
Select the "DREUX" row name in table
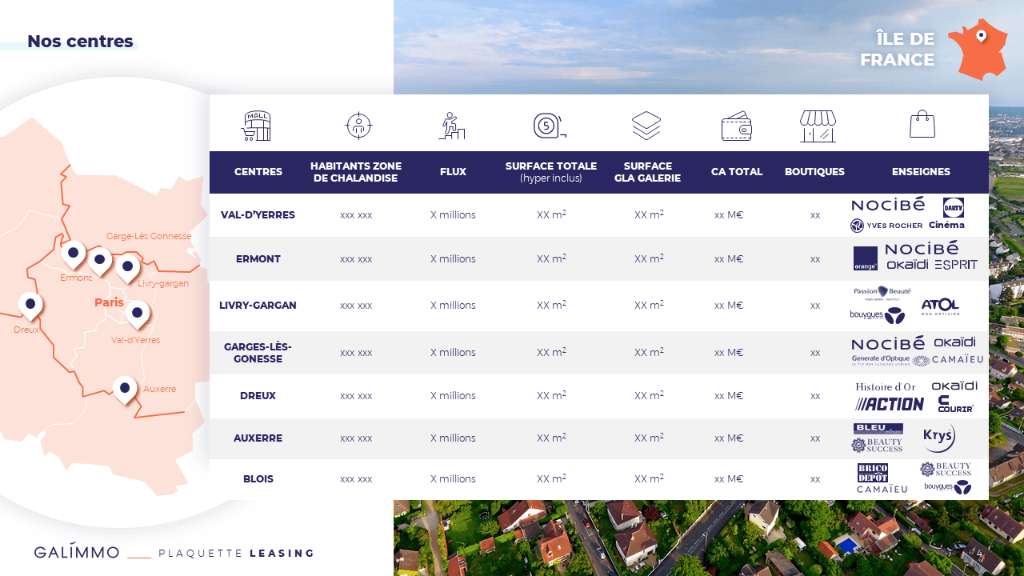click(258, 396)
